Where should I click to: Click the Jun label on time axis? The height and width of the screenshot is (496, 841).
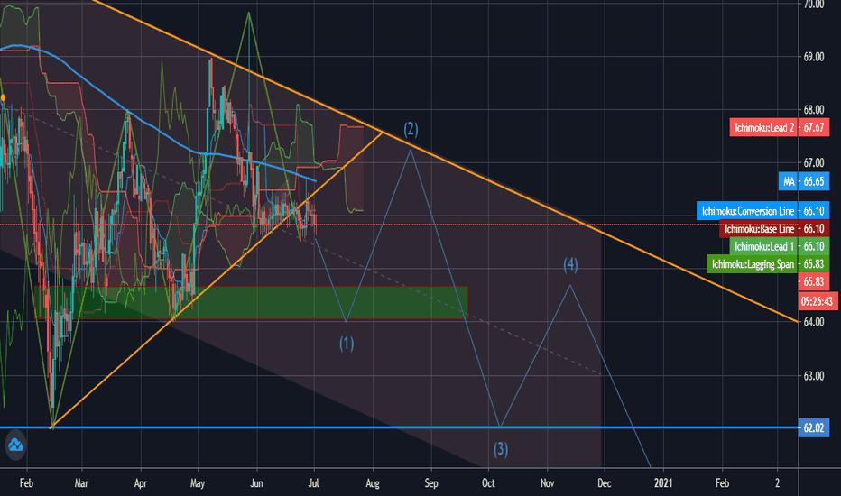point(256,483)
